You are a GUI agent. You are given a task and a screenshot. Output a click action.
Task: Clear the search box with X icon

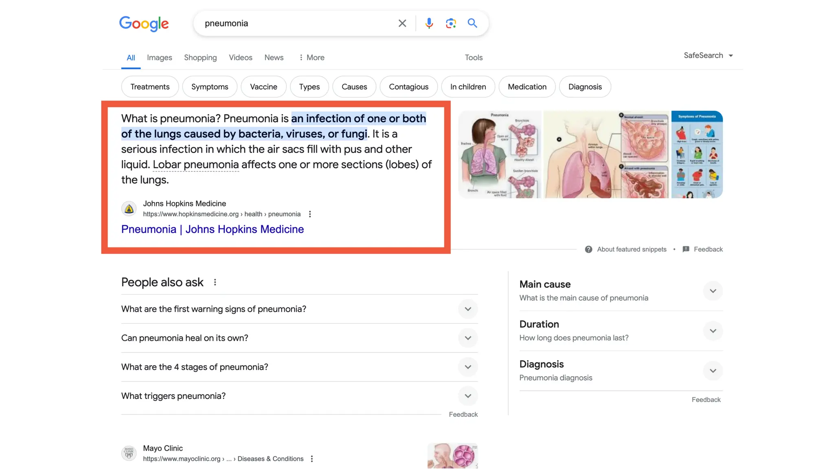pyautogui.click(x=402, y=24)
